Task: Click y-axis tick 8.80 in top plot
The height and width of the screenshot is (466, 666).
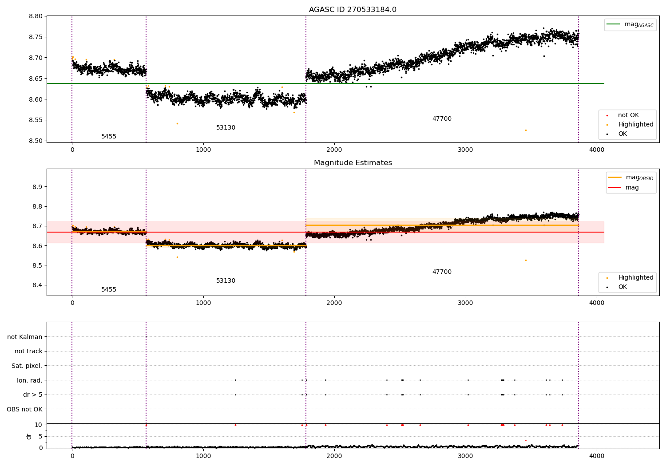Action: (x=36, y=16)
